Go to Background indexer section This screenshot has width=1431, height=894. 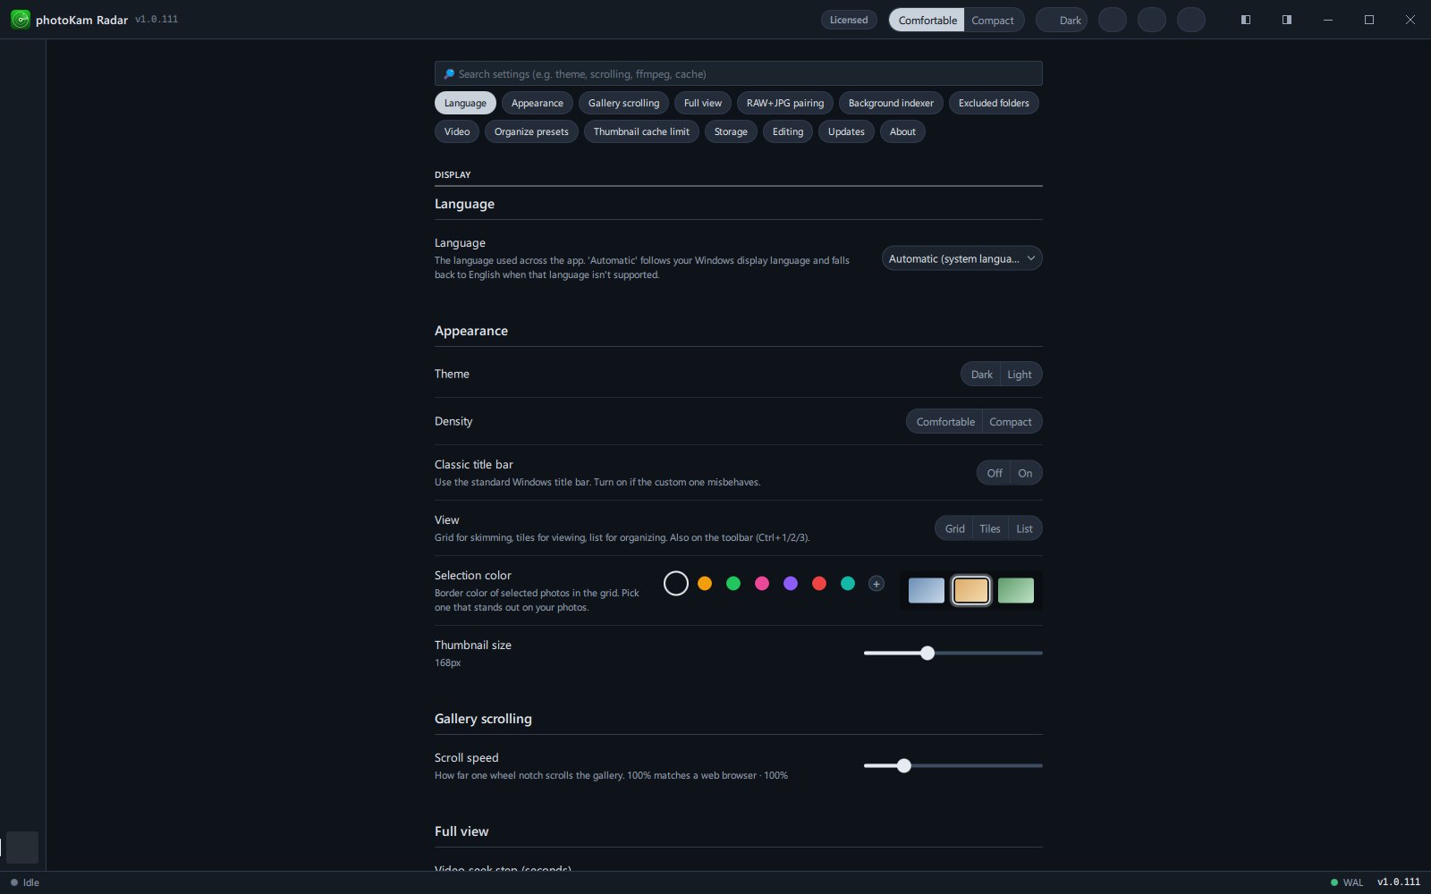tap(891, 103)
